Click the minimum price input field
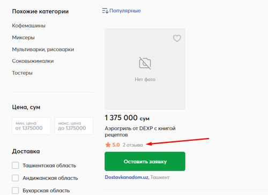Viewport: 268px width, 195px height. 31,126
